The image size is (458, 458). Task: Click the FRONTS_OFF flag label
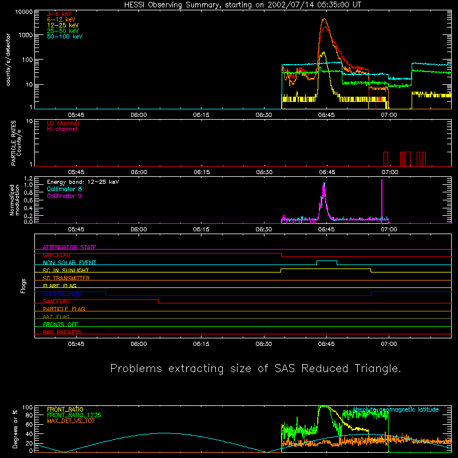click(x=61, y=325)
